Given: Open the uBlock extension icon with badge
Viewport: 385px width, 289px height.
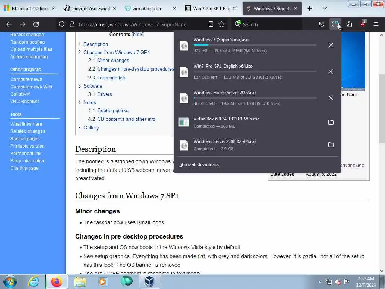Looking at the screenshot, I should 363,24.
